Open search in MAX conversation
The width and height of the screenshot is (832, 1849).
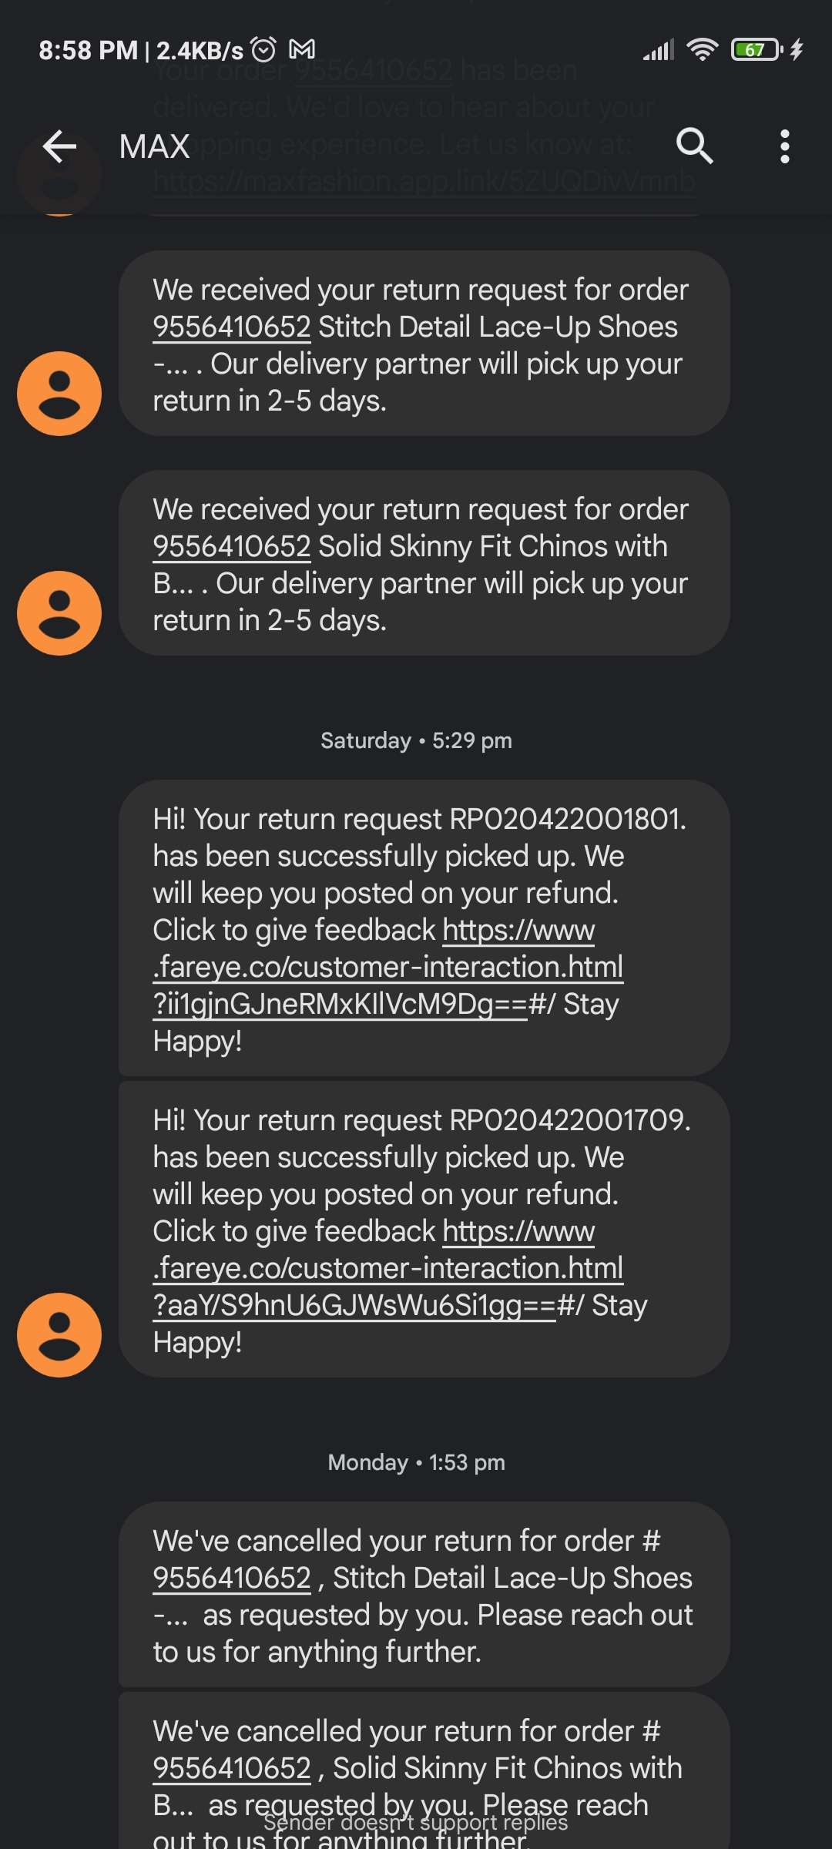pyautogui.click(x=694, y=146)
